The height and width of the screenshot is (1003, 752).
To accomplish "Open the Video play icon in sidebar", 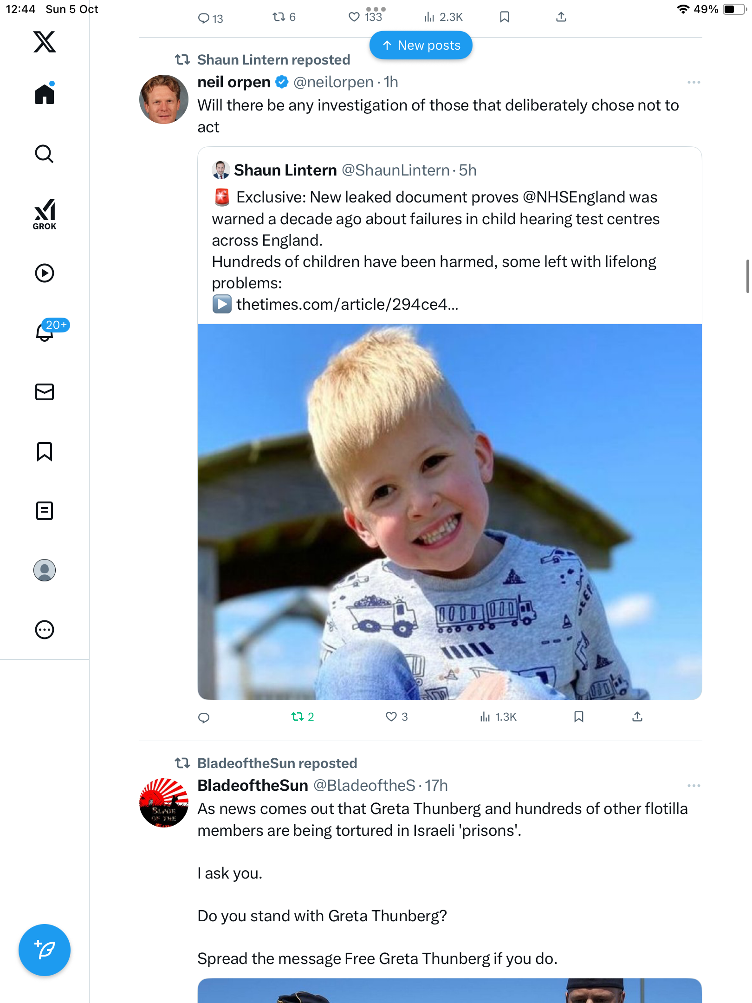I will (45, 273).
